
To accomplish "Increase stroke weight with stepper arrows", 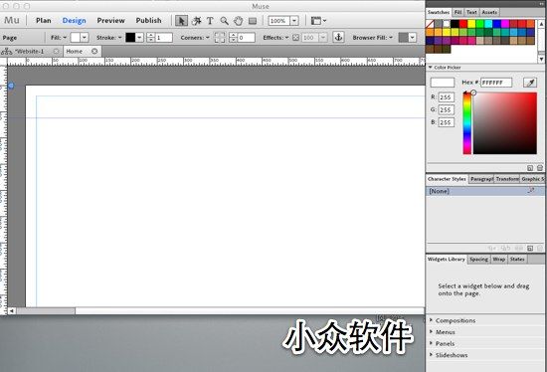I will click(x=151, y=35).
